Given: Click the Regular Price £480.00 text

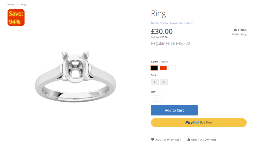Looking at the screenshot, I should pyautogui.click(x=170, y=43).
